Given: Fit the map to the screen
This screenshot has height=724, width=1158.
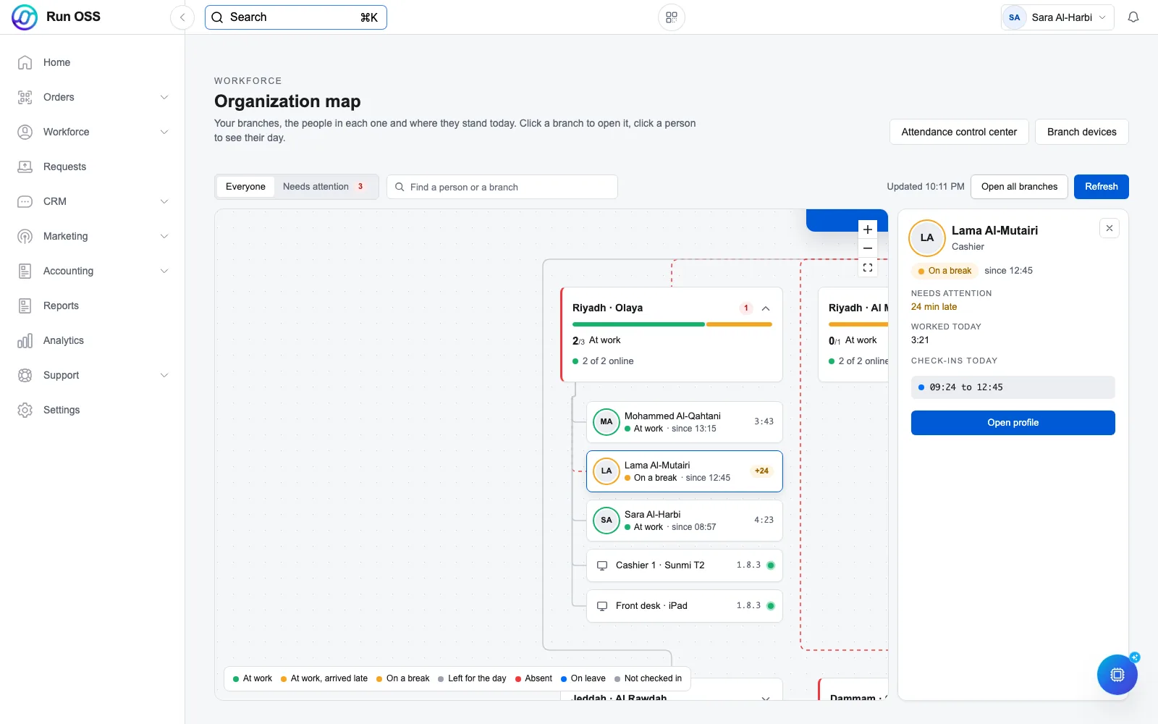Looking at the screenshot, I should point(867,267).
